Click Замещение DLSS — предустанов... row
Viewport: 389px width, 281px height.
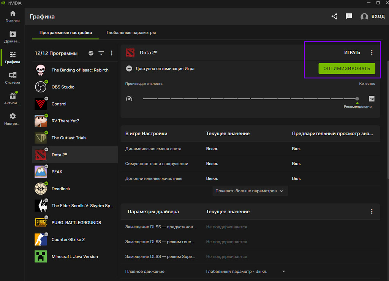click(250, 227)
